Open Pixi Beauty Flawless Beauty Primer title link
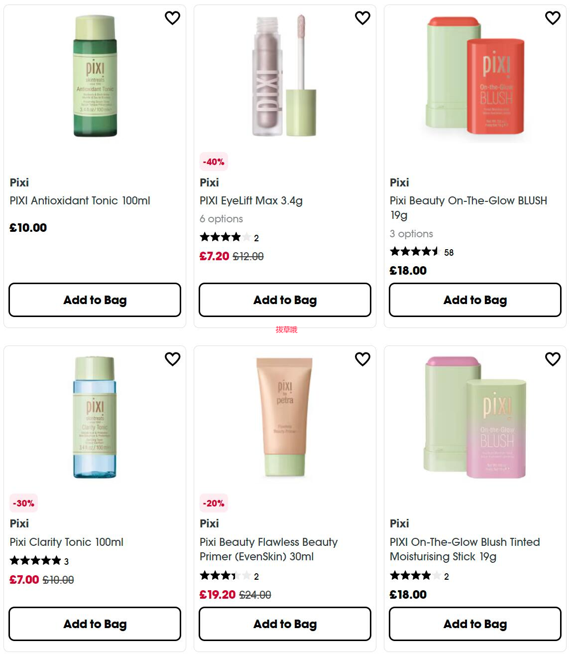Viewport: 573px width, 659px height. 269,549
